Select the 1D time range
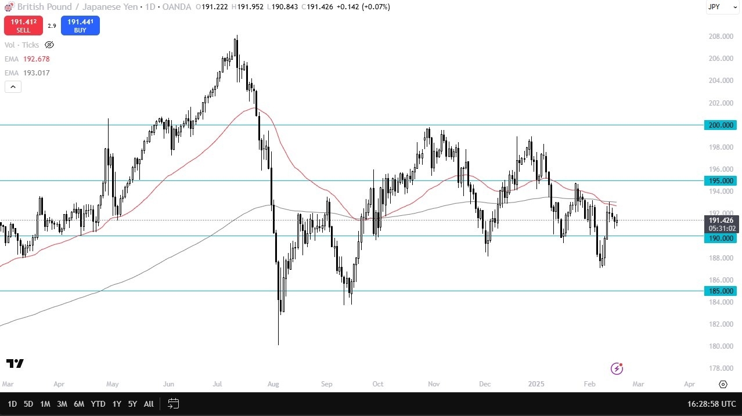742x416 pixels. point(12,404)
